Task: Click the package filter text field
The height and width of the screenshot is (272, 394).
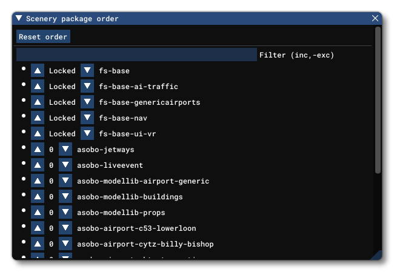Action: pyautogui.click(x=136, y=55)
